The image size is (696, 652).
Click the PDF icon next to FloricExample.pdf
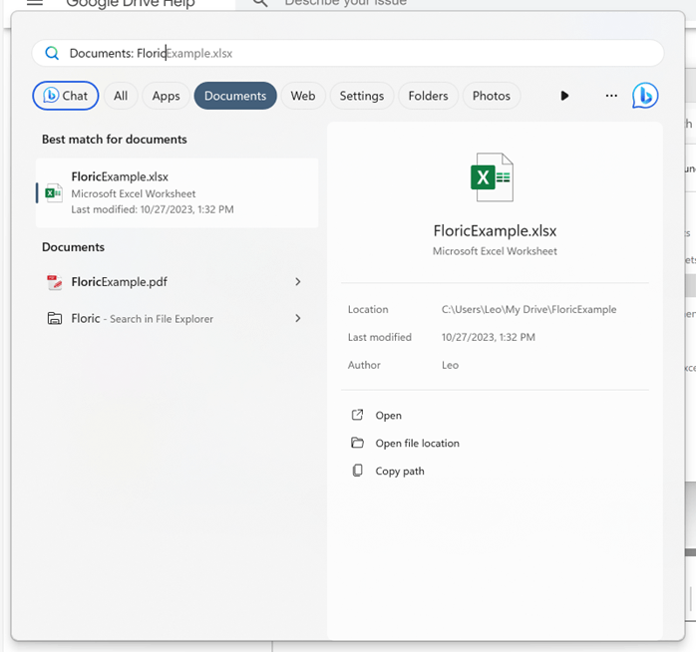(x=55, y=282)
